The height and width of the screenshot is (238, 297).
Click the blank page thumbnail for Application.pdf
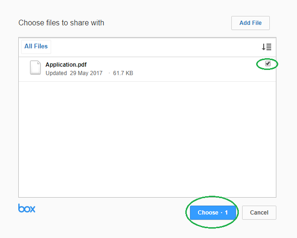[x=35, y=68]
